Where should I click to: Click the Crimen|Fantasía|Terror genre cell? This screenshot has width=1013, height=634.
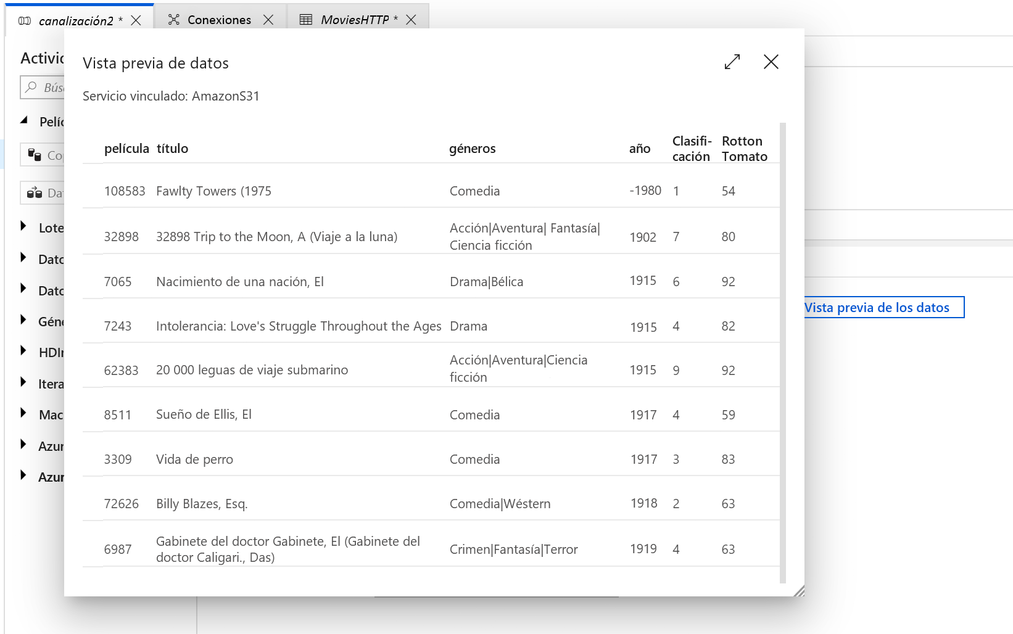(513, 550)
